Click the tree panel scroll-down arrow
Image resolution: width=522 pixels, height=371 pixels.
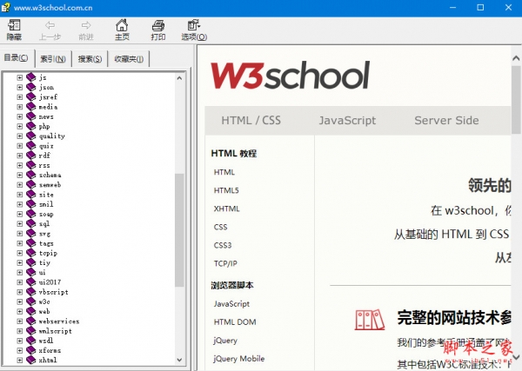(179, 360)
